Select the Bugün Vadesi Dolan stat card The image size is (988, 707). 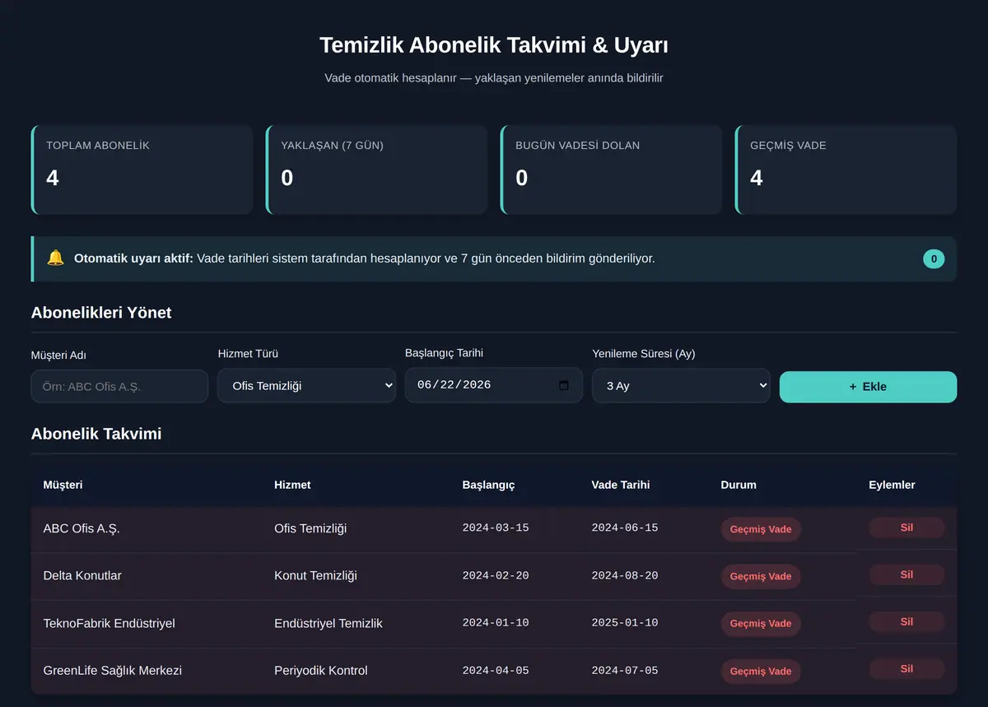tap(611, 170)
